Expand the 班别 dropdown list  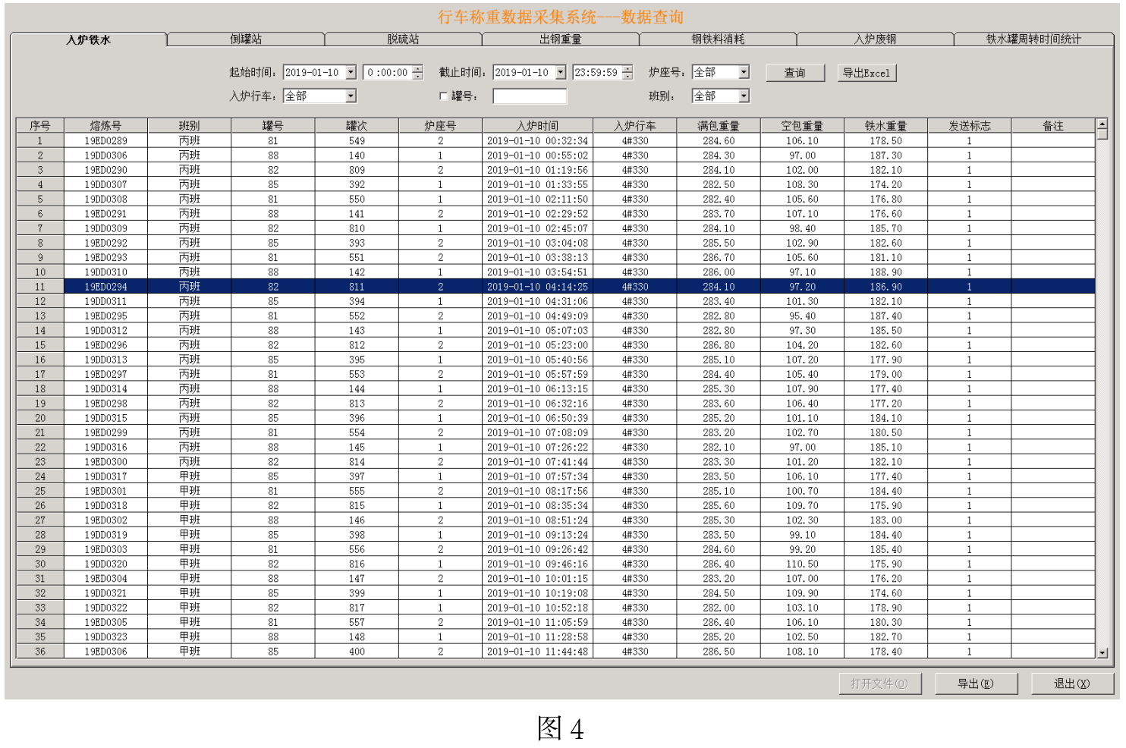coord(744,96)
